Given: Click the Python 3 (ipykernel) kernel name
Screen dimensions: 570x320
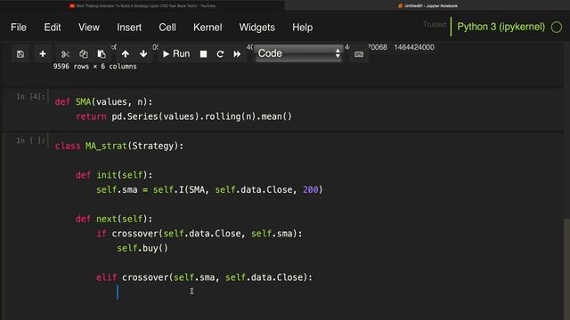Looking at the screenshot, I should [501, 27].
